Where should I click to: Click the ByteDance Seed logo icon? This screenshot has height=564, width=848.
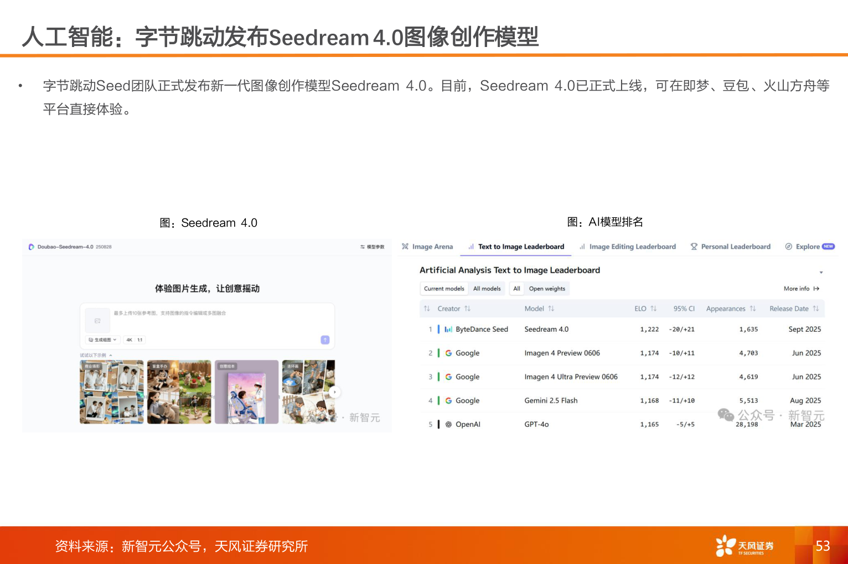448,330
